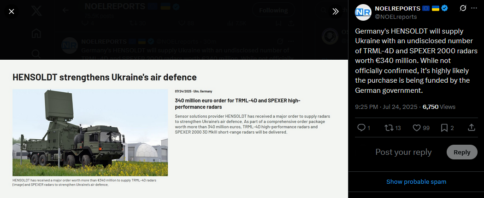Click the Post your reply field

(x=403, y=152)
